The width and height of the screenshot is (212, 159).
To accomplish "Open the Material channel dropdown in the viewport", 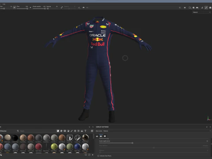I will point(201,12).
